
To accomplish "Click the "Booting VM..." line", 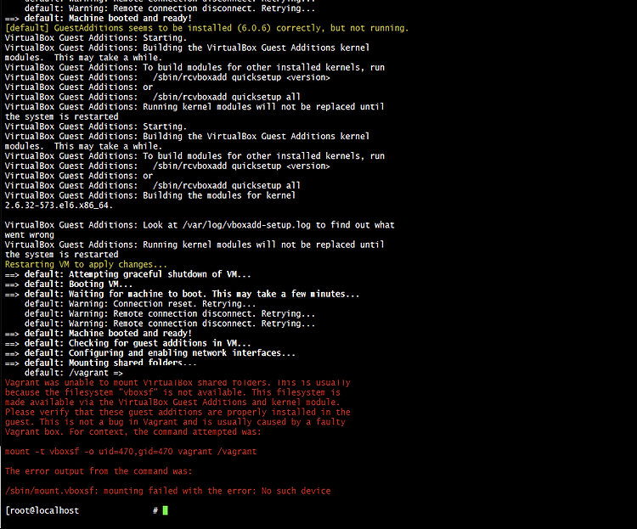I will coord(69,284).
